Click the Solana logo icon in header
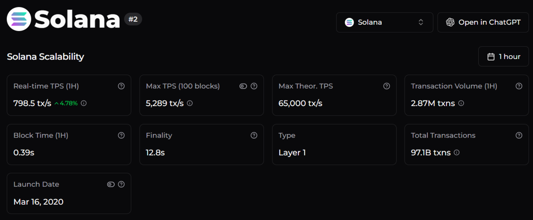 click(x=19, y=19)
